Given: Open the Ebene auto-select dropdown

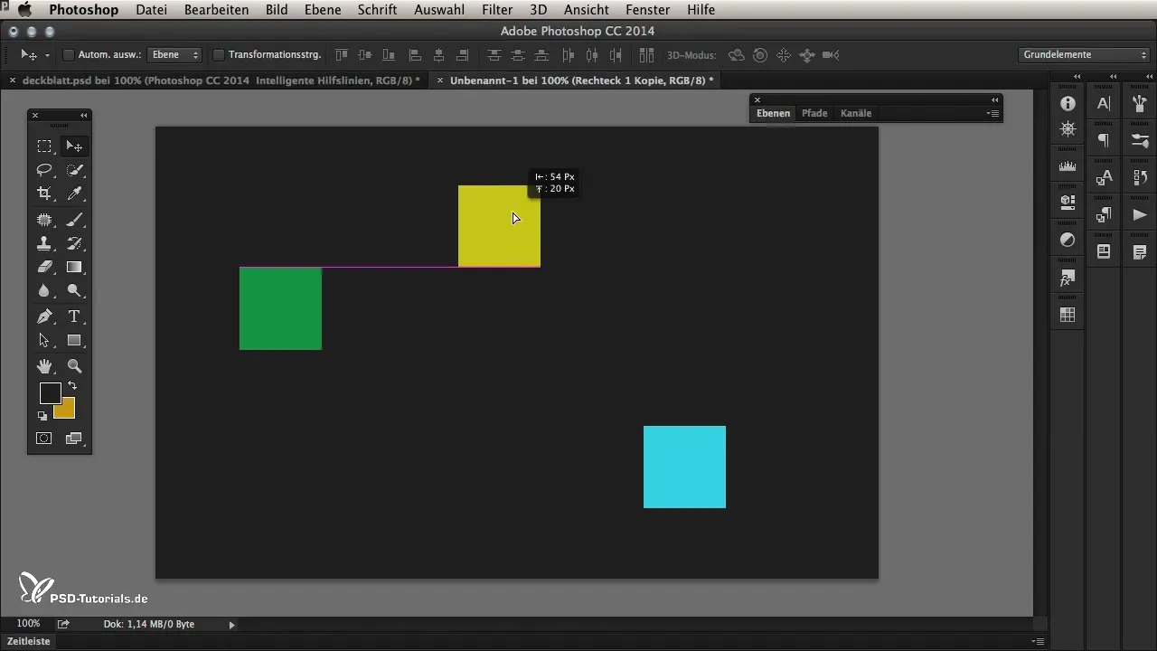Looking at the screenshot, I should [x=174, y=55].
